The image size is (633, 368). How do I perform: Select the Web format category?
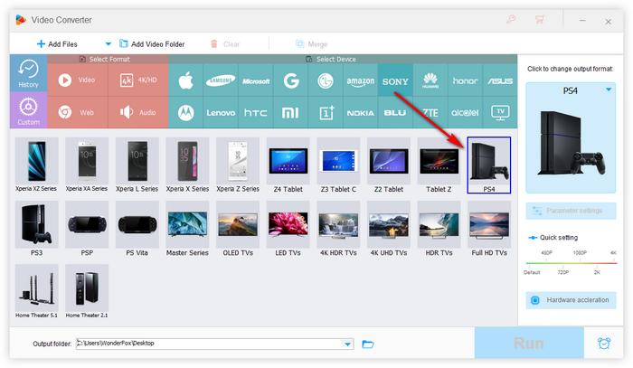[x=78, y=112]
